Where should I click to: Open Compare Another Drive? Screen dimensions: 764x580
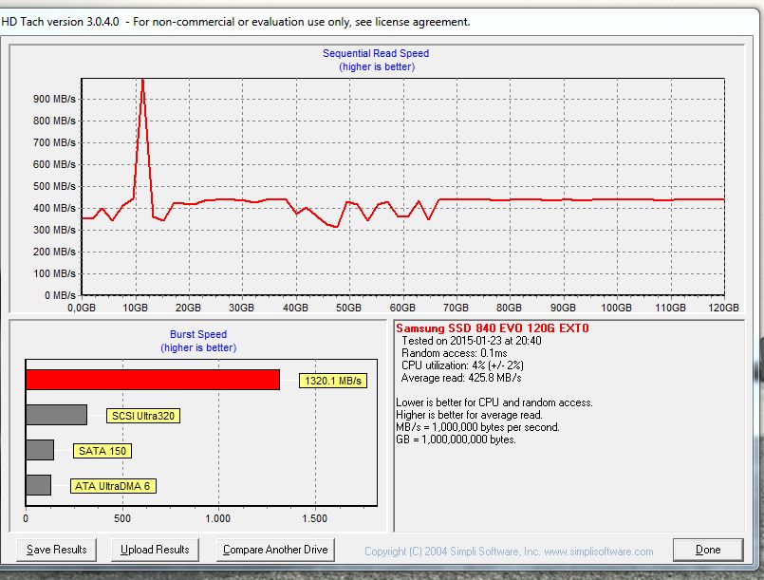coord(275,550)
